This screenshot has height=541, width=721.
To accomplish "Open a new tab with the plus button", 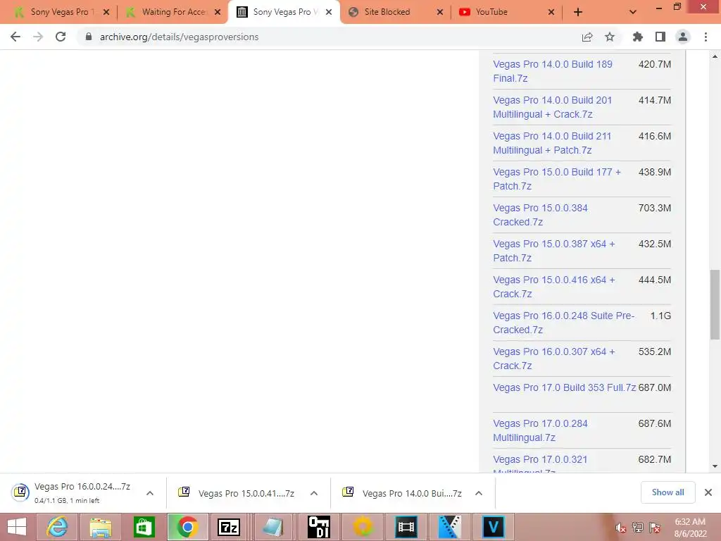I will point(578,13).
